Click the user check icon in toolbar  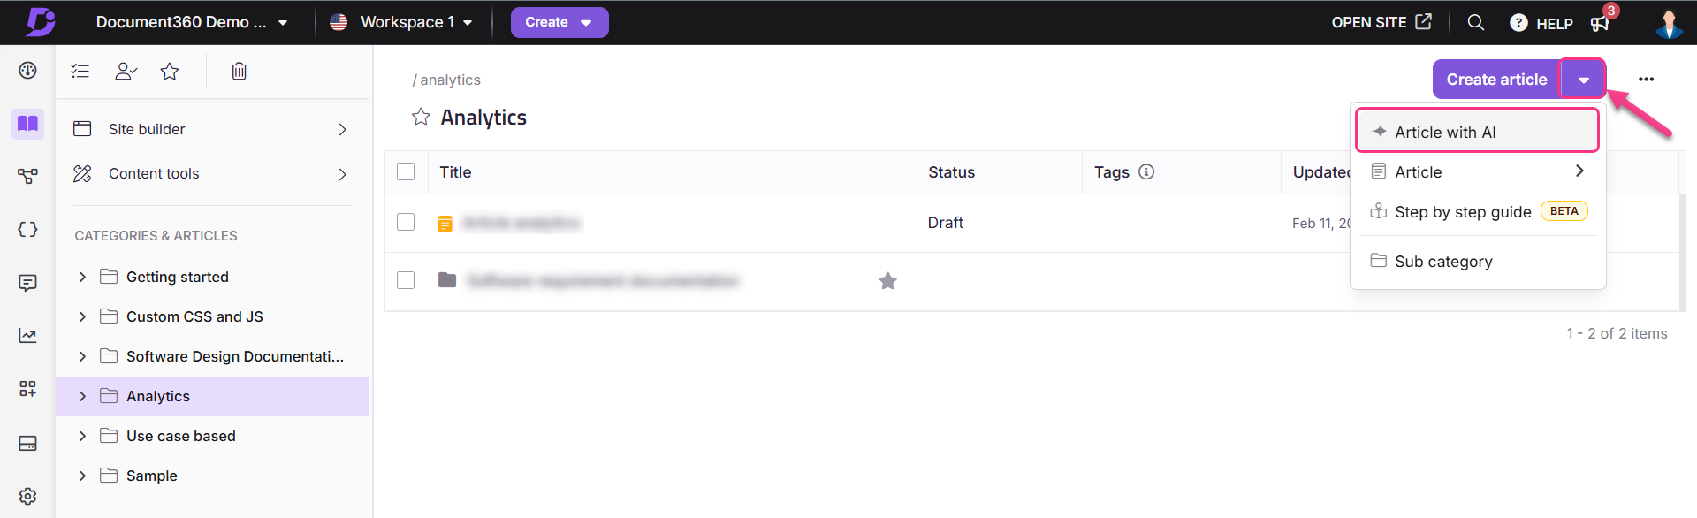tap(126, 72)
